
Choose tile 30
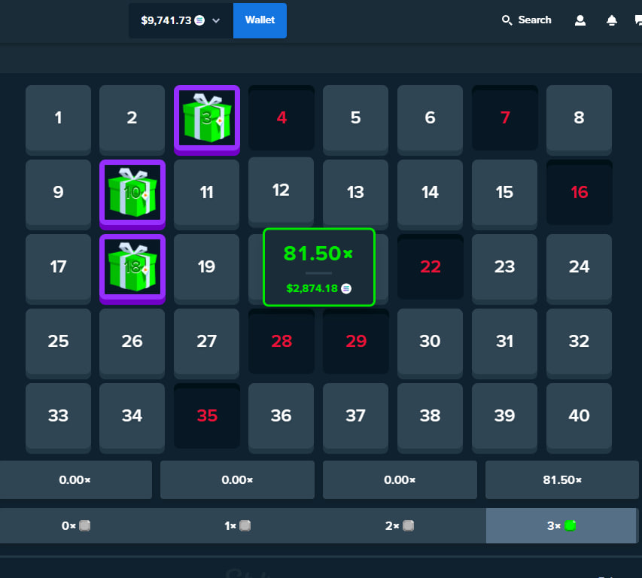[x=430, y=342]
